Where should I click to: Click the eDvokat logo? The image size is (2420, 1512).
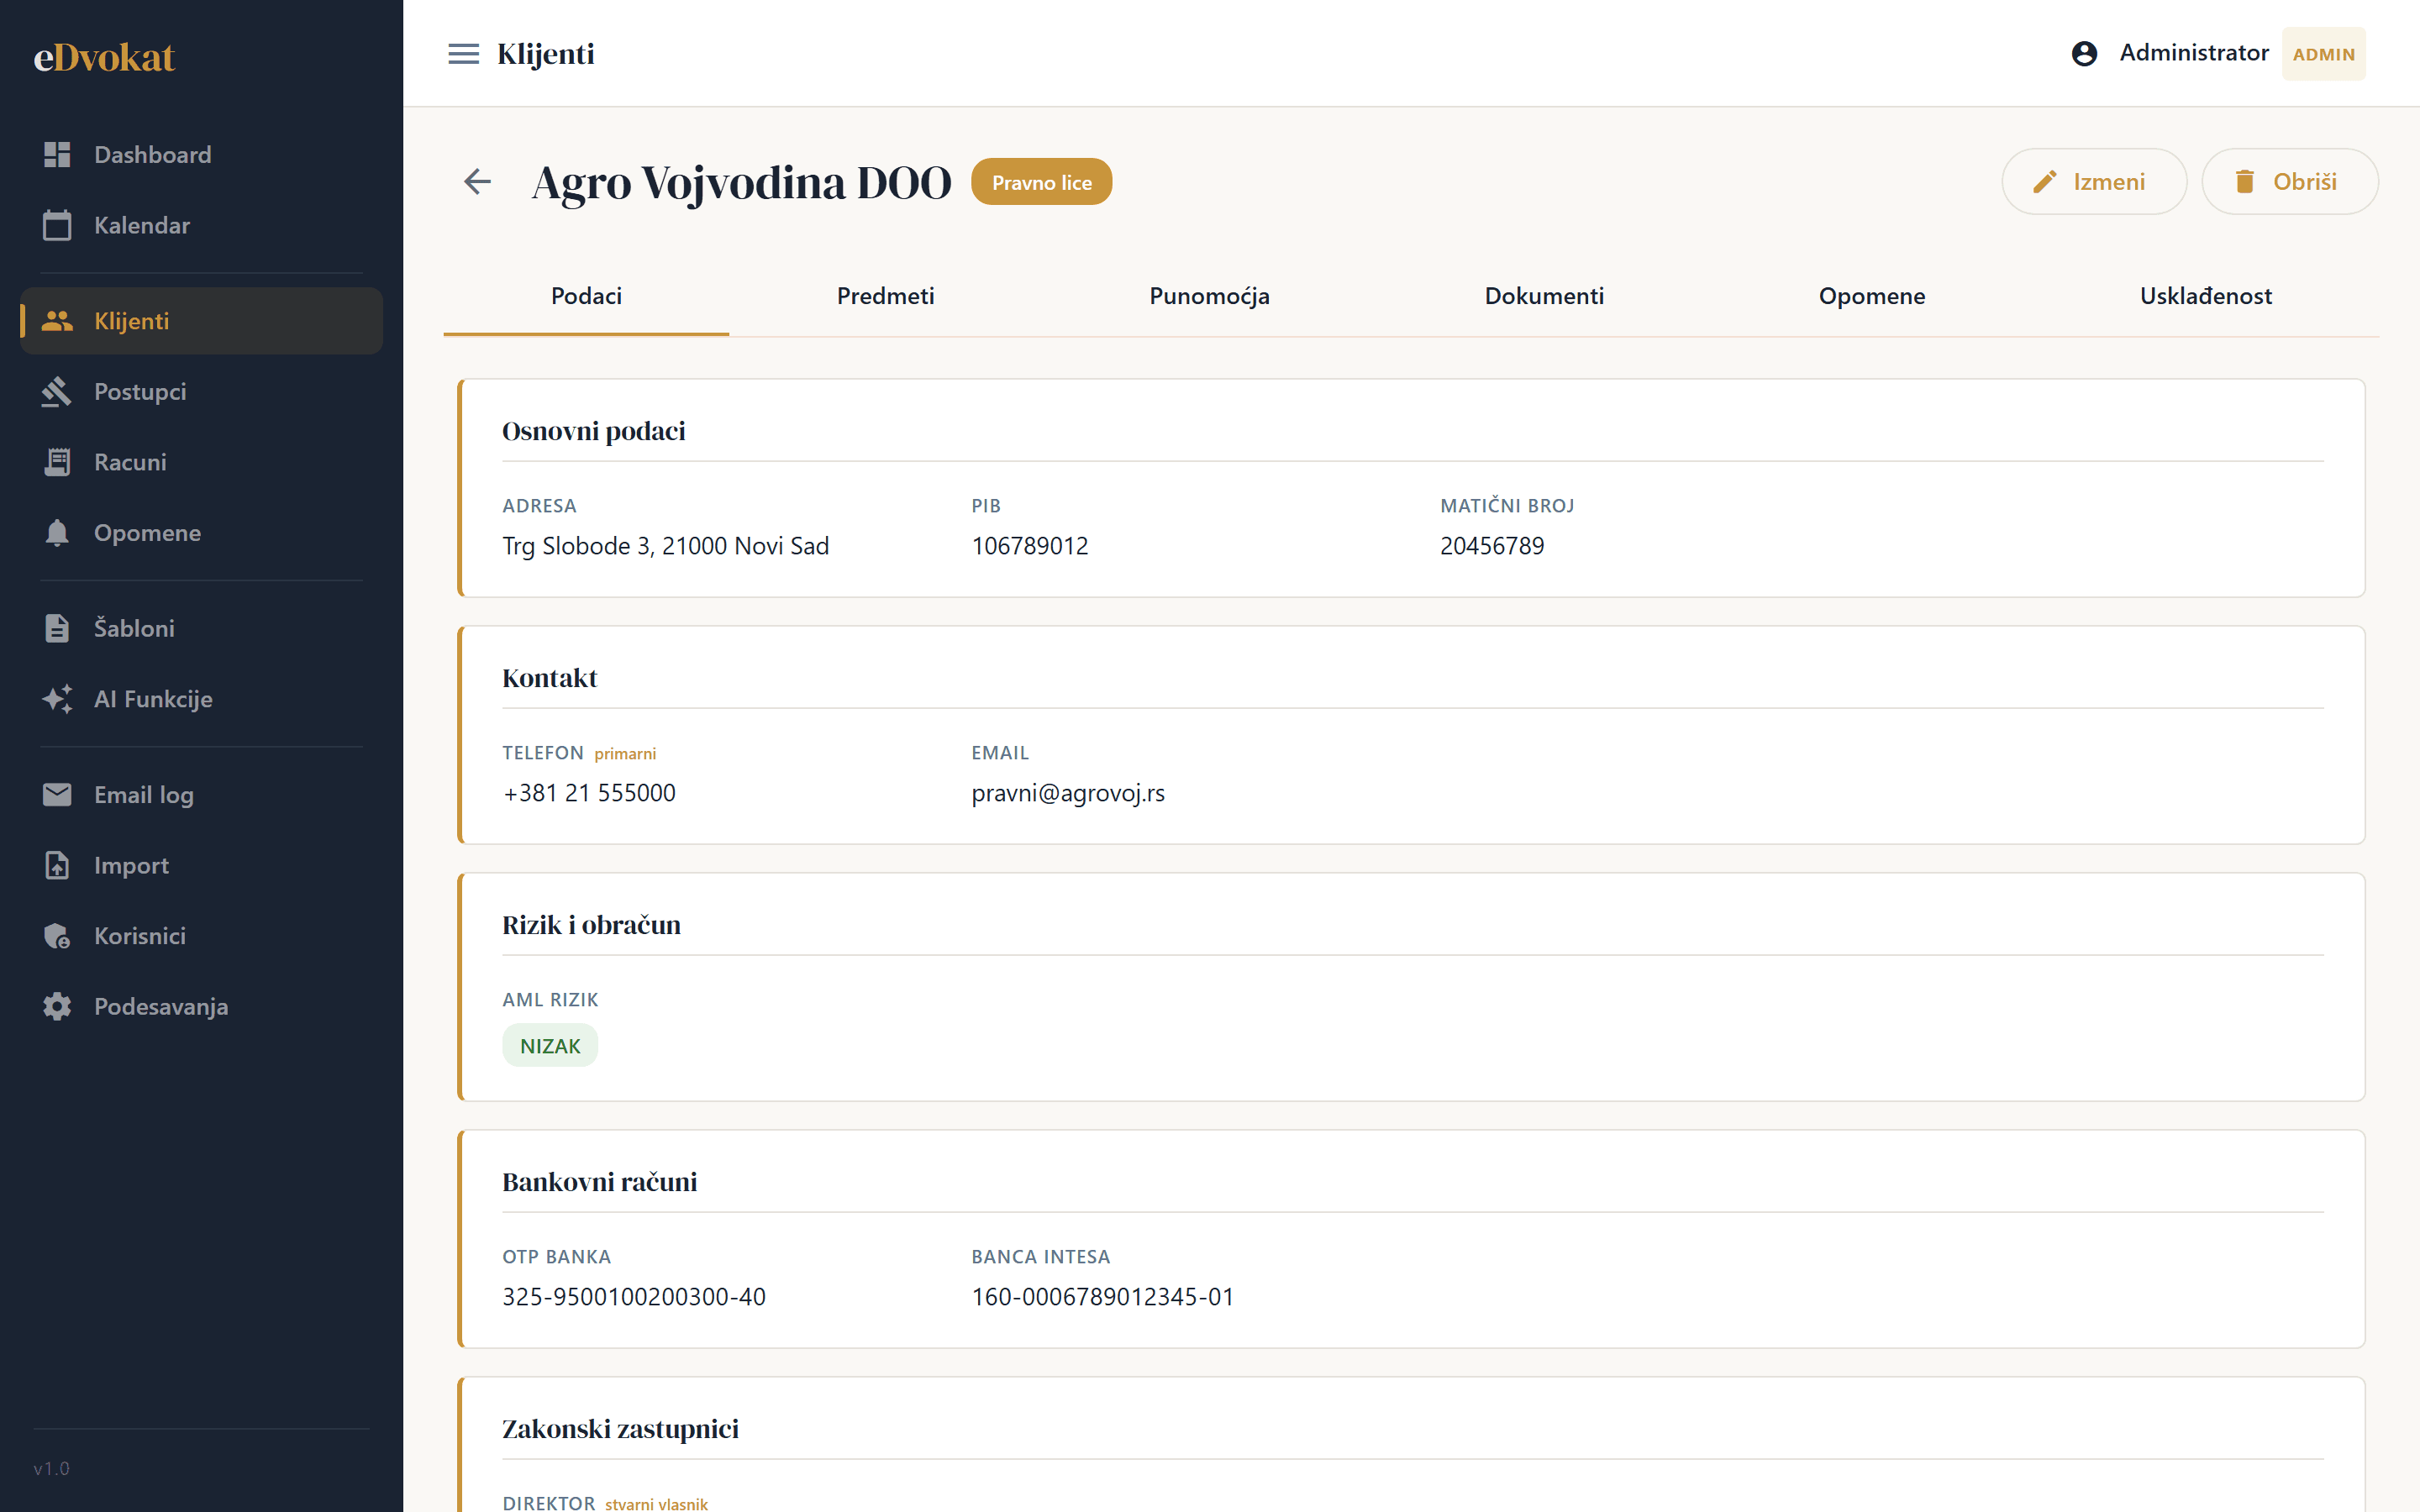(x=104, y=57)
